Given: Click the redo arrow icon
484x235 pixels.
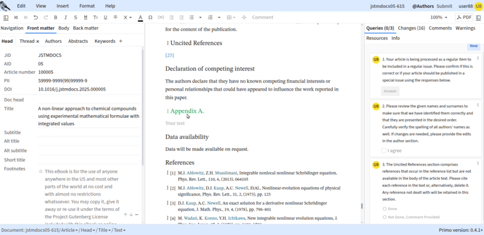Looking at the screenshot, I should 46,18.
